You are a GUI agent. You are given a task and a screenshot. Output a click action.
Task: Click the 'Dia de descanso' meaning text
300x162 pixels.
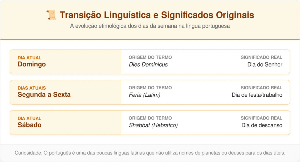[262, 125]
